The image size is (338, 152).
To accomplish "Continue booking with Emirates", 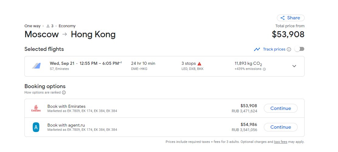I will point(281,108).
